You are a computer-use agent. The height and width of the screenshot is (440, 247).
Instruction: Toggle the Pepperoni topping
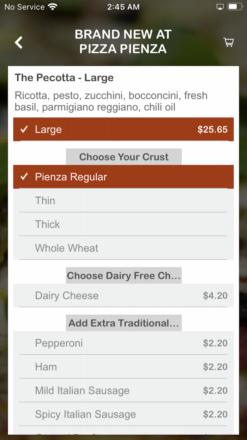[x=123, y=343]
